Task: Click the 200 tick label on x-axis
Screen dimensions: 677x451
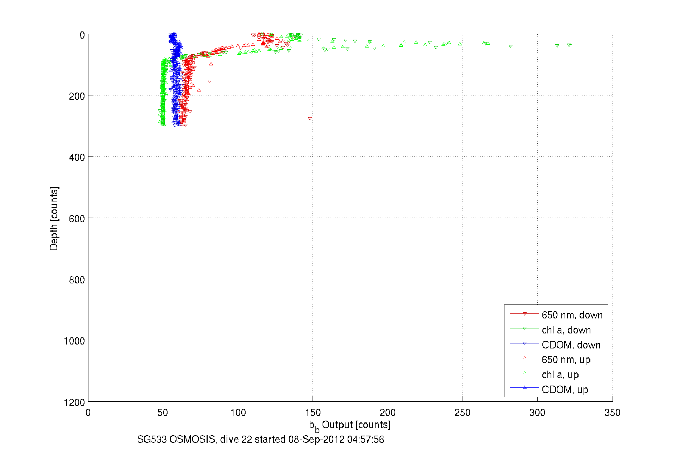Action: [x=387, y=413]
